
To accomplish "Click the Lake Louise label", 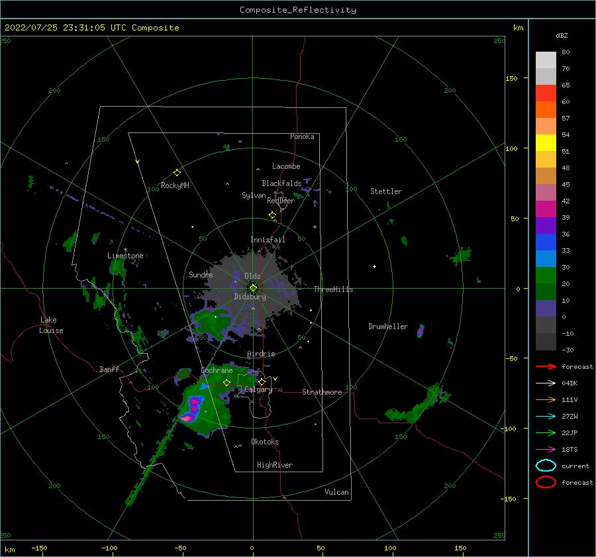I will pyautogui.click(x=51, y=325).
